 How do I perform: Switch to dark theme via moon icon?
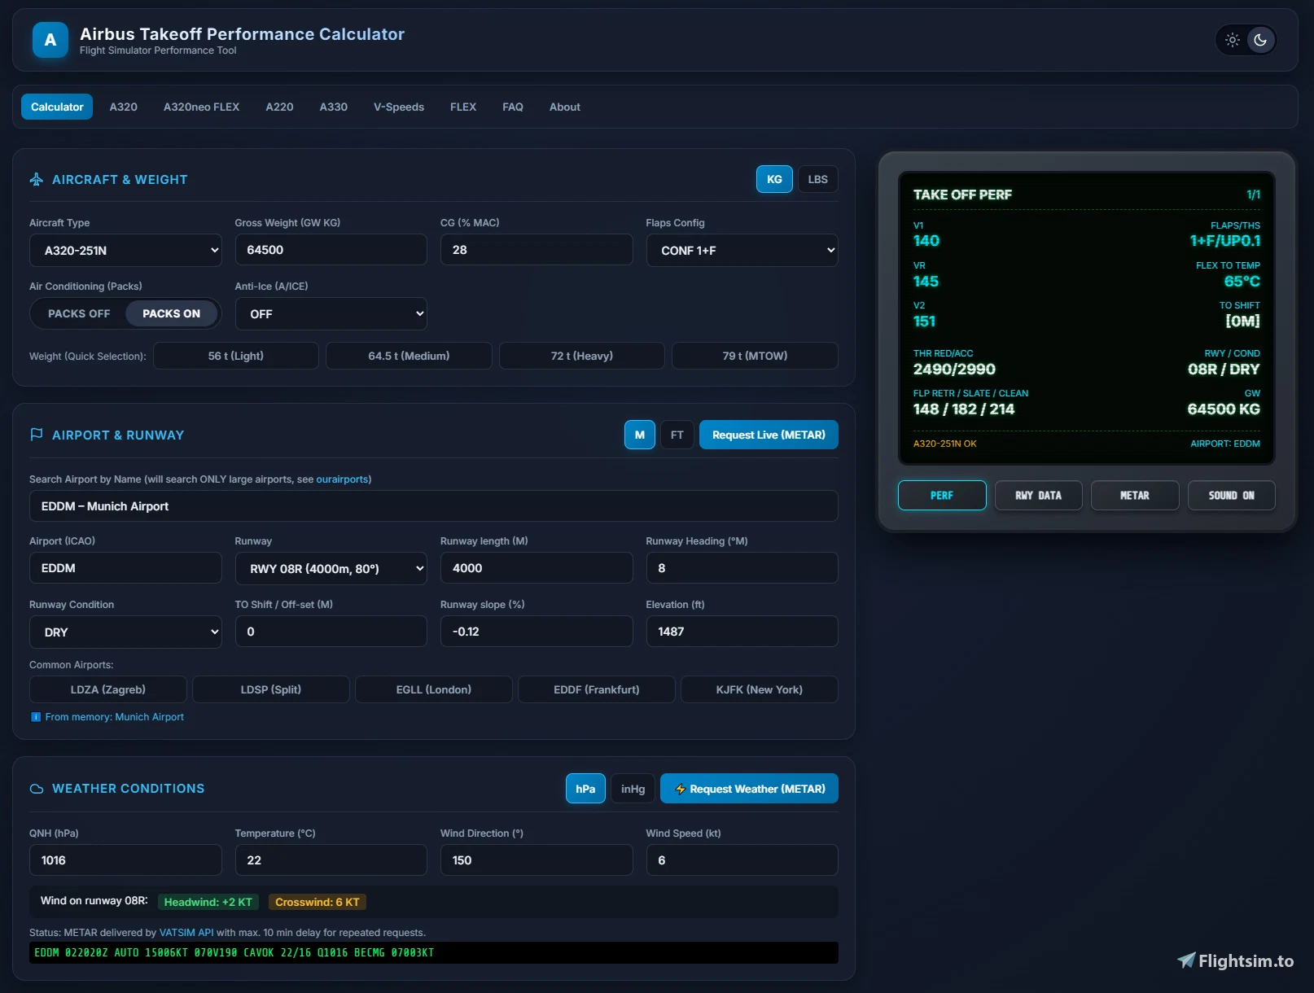pos(1260,40)
